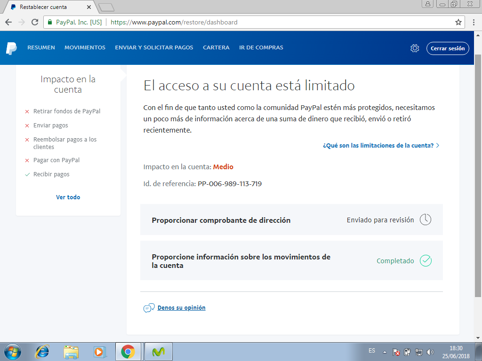The image size is (482, 361).
Task: Show hidden tray icons arrow
Action: pyautogui.click(x=385, y=352)
